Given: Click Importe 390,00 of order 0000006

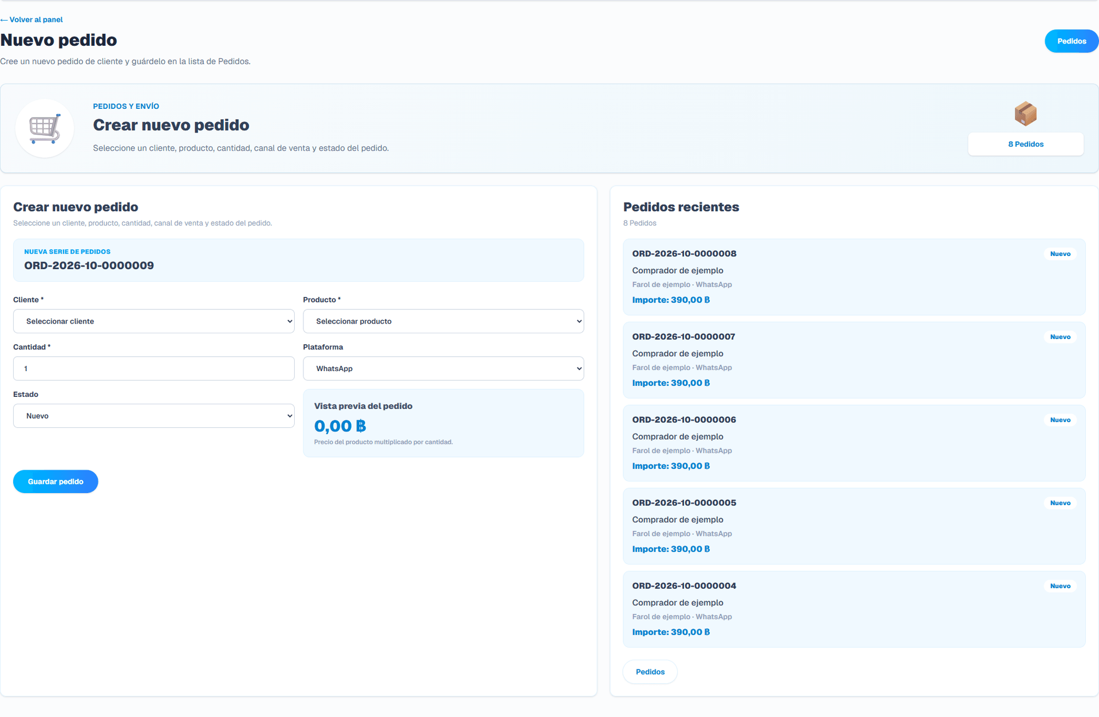Looking at the screenshot, I should coord(671,466).
